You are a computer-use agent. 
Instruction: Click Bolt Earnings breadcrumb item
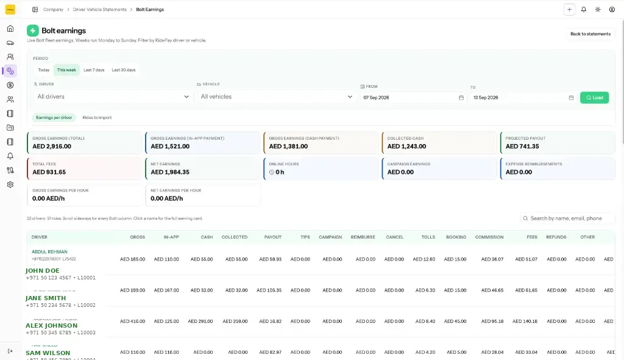(x=150, y=10)
